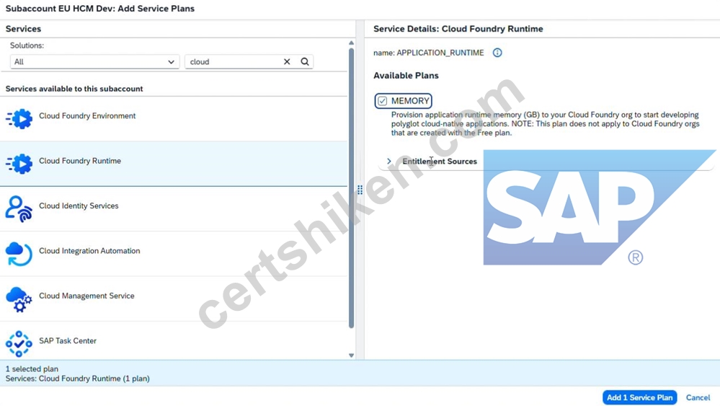Open the info icon beside APPLICATION_RUNTIME
720x406 pixels.
pos(497,53)
